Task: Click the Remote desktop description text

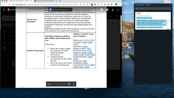Action: coord(152,23)
